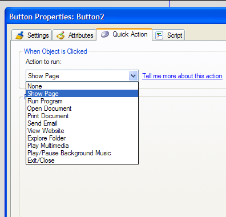Click the 'Action to run:' label

[x=43, y=62]
